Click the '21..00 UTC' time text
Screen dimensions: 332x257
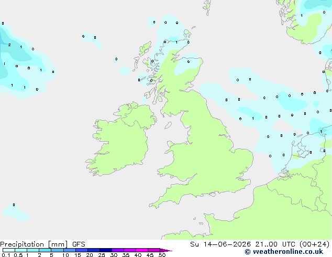coord(275,244)
